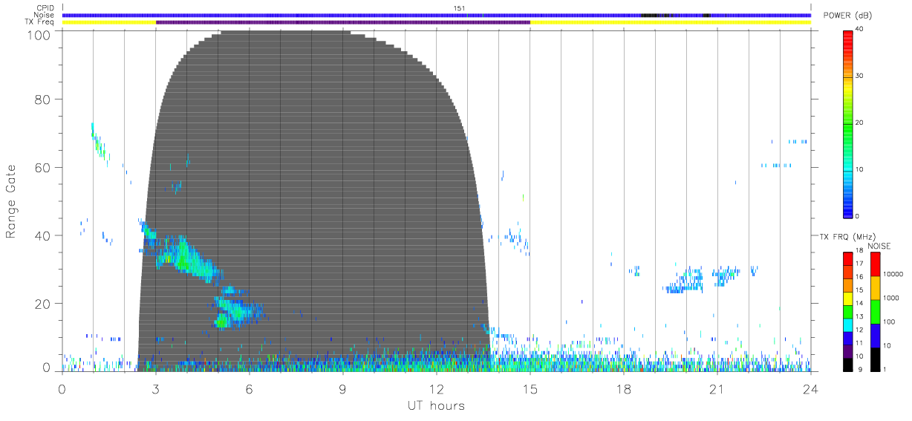Click the '6' tick on UT hours axis
Viewport: 912px width, 421px height.
(250, 388)
